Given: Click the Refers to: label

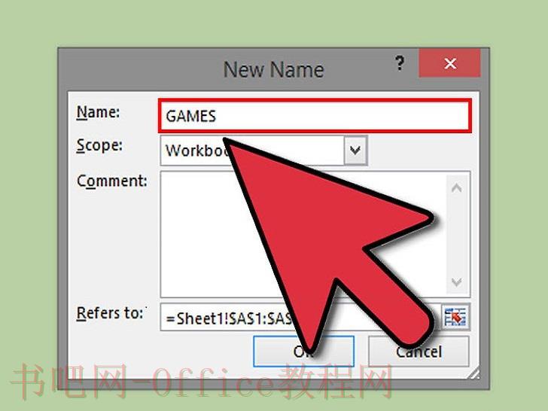Looking at the screenshot, I should pyautogui.click(x=111, y=313).
